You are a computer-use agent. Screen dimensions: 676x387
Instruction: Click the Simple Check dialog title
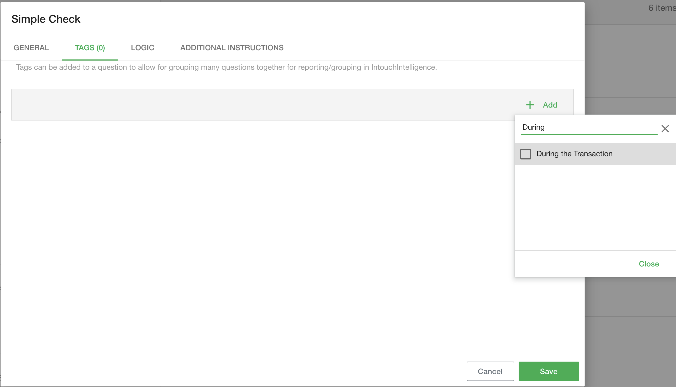point(46,19)
